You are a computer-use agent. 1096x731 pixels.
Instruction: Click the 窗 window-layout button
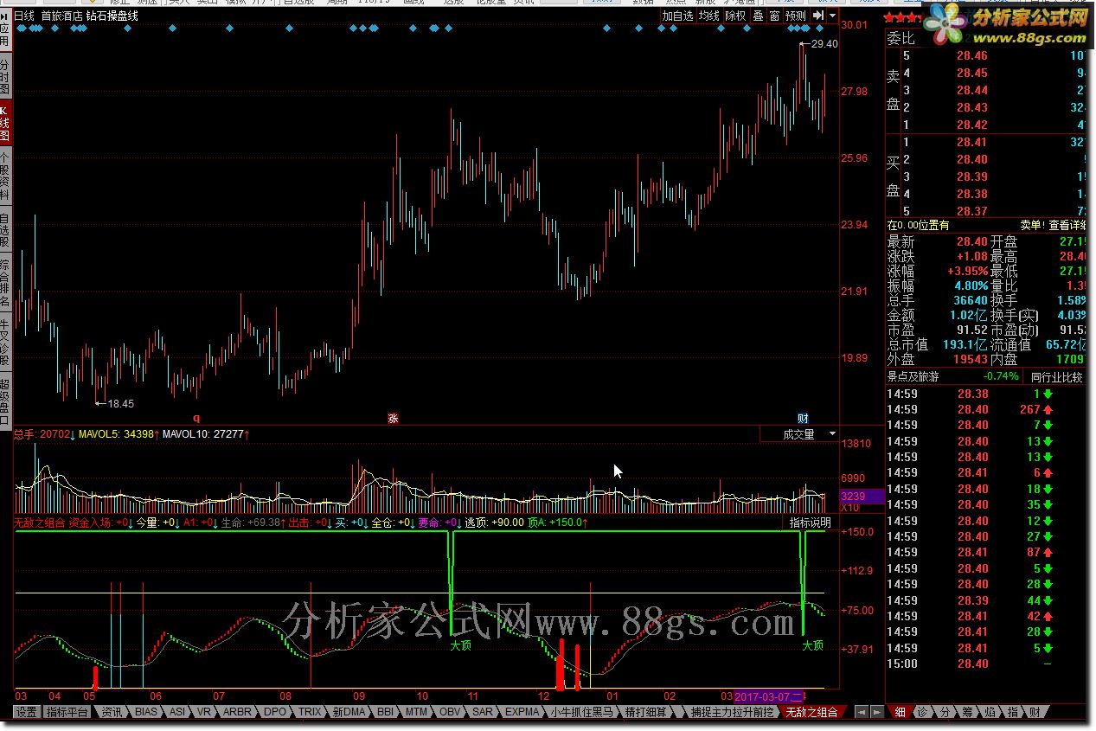(x=774, y=16)
